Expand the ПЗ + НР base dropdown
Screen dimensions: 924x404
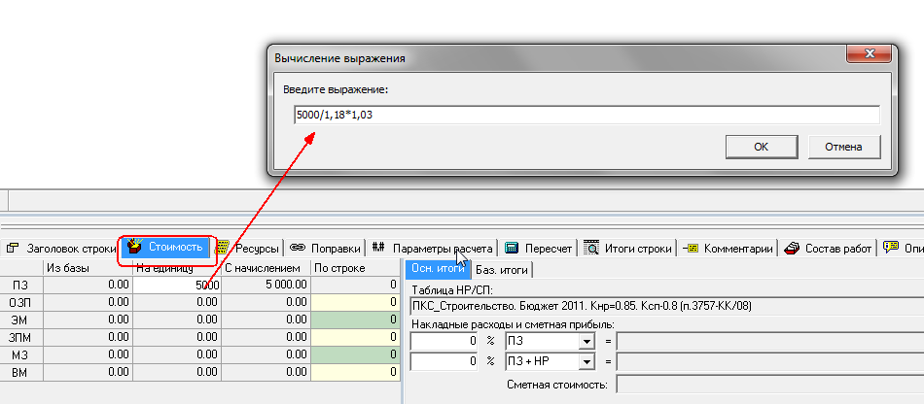coord(586,361)
